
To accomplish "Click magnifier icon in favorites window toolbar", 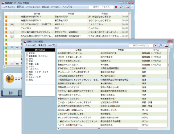I will (161, 45).
